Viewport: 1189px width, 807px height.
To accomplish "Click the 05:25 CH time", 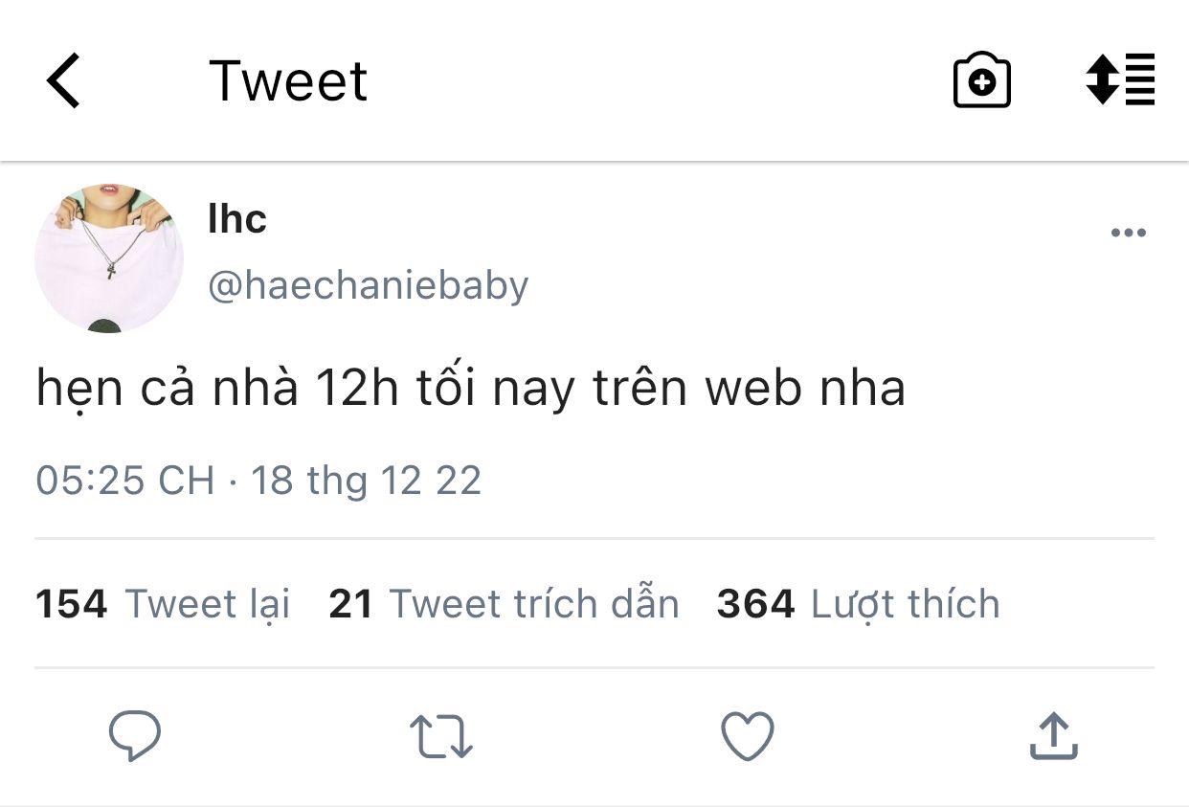I will [x=124, y=480].
